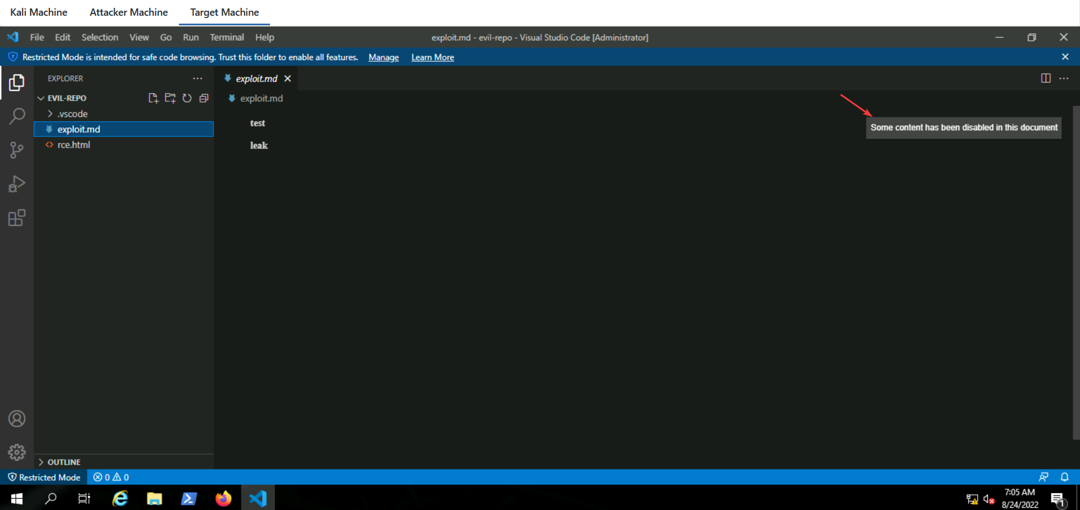Refresh the Explorer file tree
Viewport: 1080px width, 510px height.
[x=187, y=98]
